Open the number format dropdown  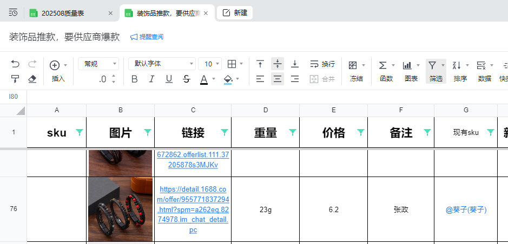pyautogui.click(x=98, y=64)
